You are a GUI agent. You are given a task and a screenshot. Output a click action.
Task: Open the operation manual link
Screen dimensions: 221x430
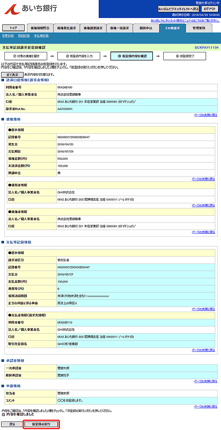tap(185, 21)
